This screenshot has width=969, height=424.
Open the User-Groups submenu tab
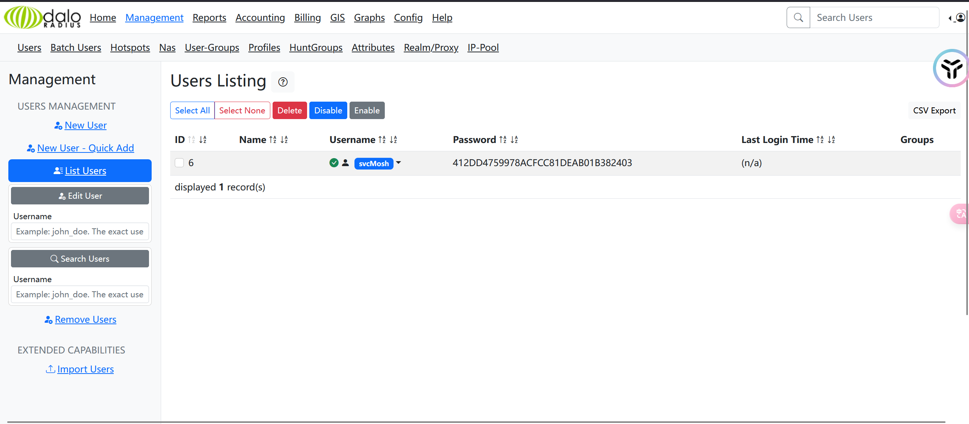(x=212, y=47)
